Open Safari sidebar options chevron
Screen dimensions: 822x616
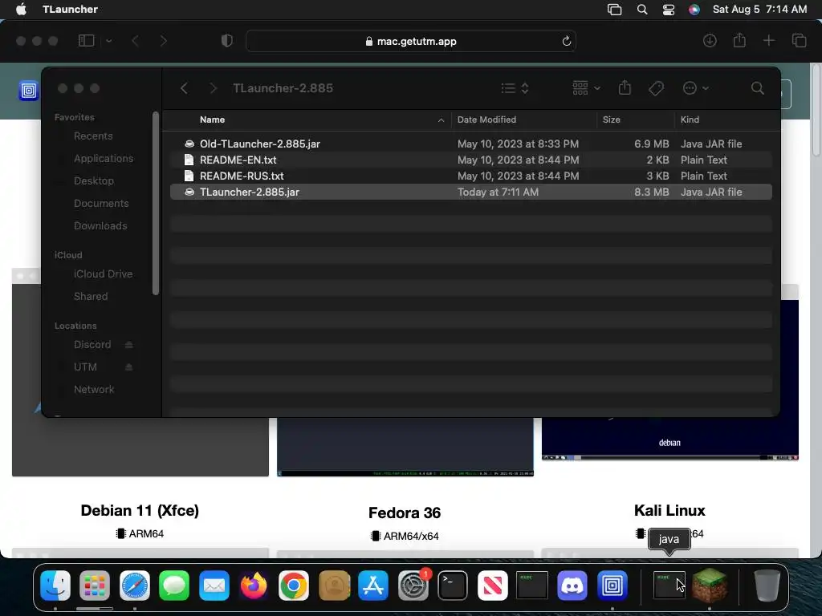[x=108, y=41]
